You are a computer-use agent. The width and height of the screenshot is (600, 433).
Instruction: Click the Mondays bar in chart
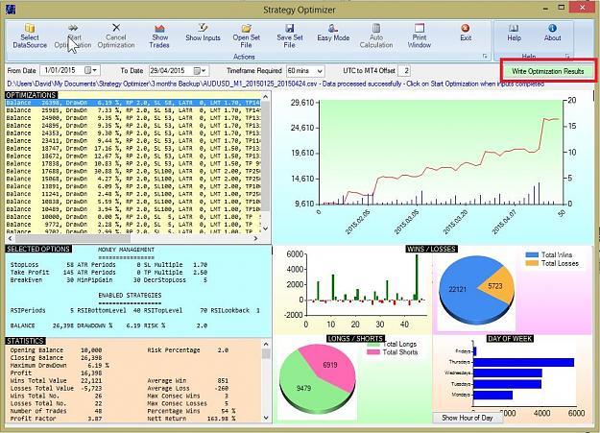point(492,395)
